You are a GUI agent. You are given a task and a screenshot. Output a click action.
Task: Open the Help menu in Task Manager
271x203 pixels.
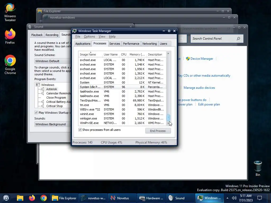coord(112,36)
